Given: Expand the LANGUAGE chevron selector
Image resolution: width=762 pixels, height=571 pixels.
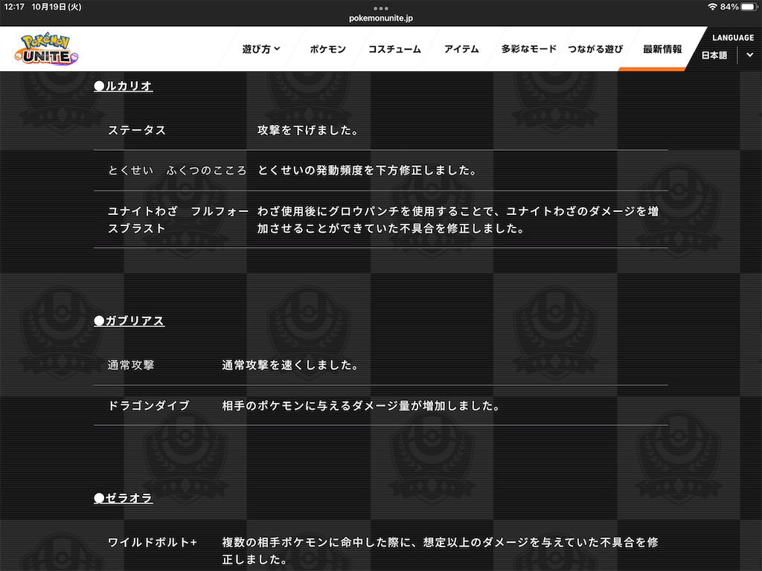Looking at the screenshot, I should (749, 55).
